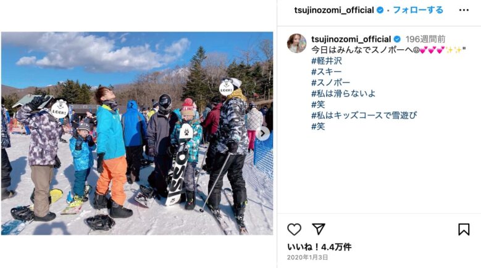Click the ski slope photo
The image size is (481, 268).
[137, 134]
